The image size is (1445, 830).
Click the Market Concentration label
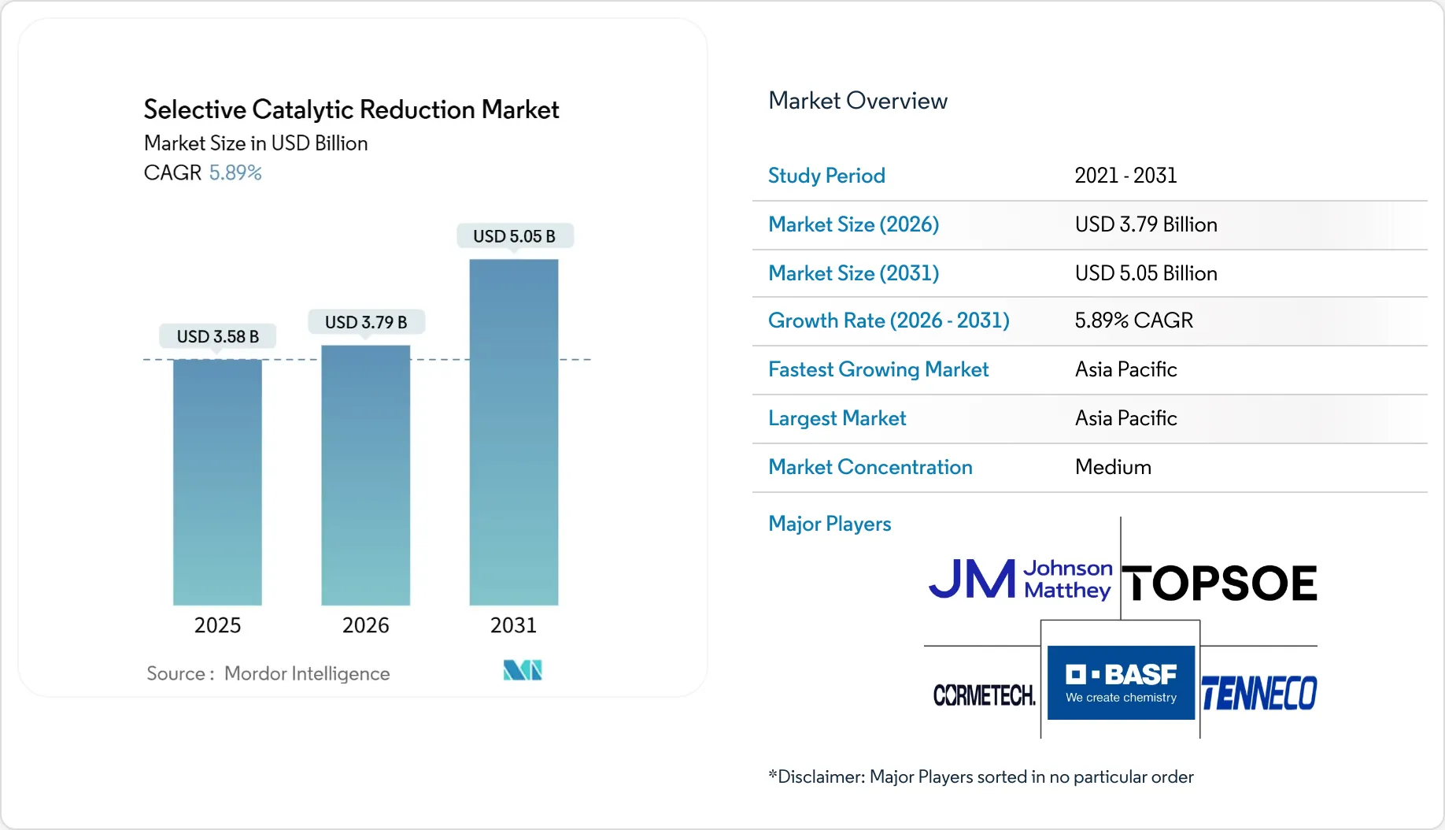click(870, 467)
